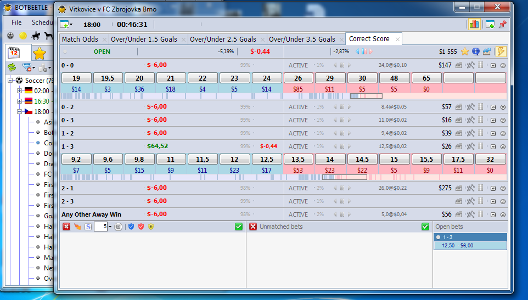This screenshot has height=300, width=528.
Task: Open the market graph icon near info
Action: (487, 52)
